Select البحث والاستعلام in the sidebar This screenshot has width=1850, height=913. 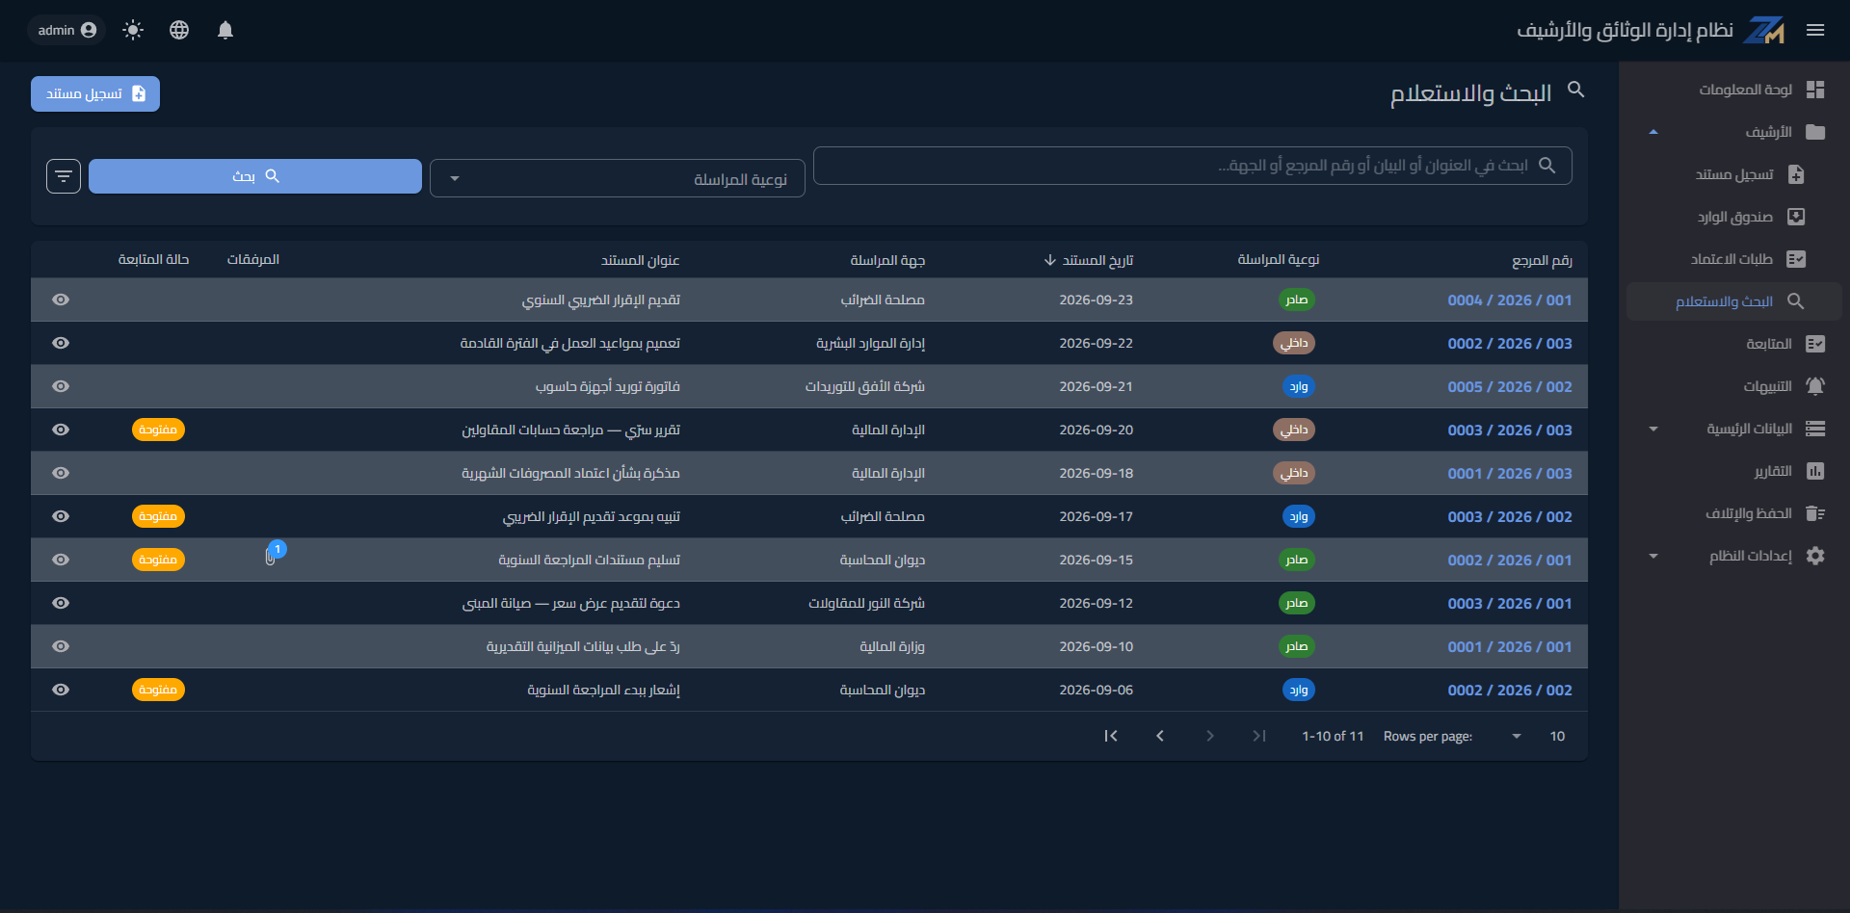pos(1734,301)
